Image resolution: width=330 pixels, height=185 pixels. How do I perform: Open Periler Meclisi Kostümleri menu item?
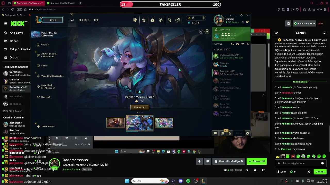point(49,34)
